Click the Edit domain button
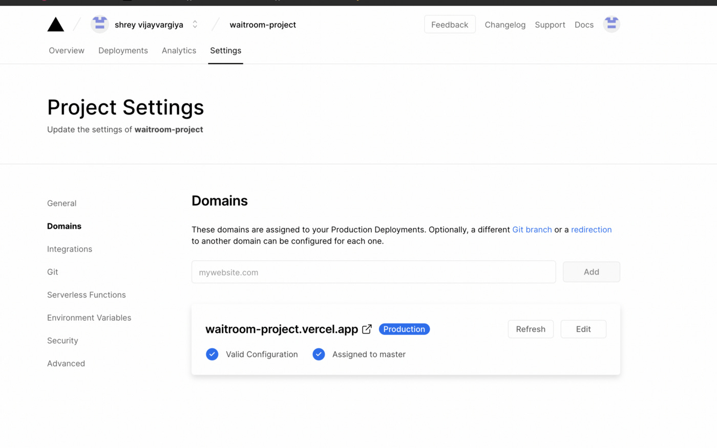Viewport: 717px width, 448px height. [x=583, y=329]
